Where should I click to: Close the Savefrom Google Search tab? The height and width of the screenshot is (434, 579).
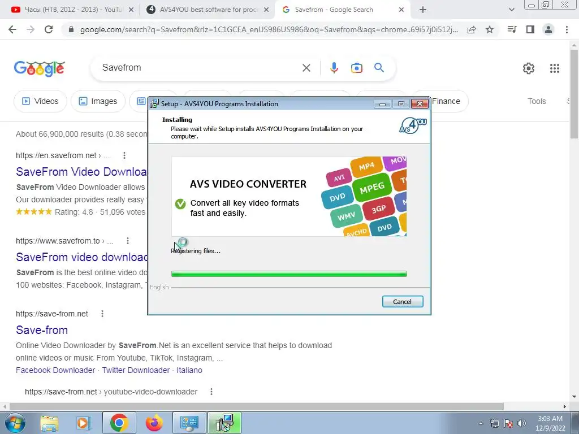pyautogui.click(x=401, y=10)
